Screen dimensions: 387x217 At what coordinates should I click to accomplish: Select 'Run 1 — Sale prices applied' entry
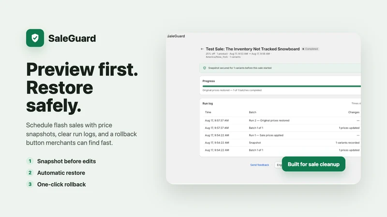266,136
